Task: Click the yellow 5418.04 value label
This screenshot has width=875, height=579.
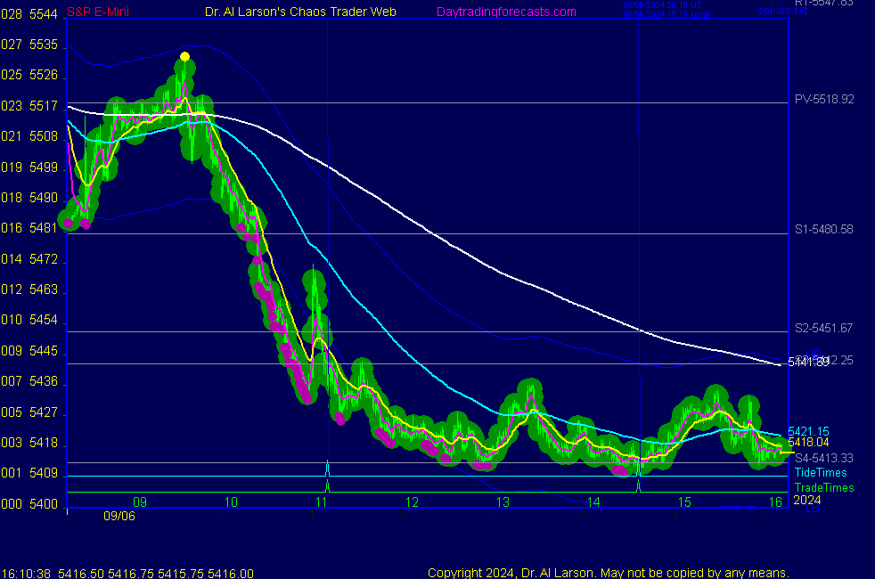Action: click(x=808, y=443)
